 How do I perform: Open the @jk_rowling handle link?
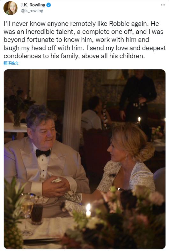32,11
